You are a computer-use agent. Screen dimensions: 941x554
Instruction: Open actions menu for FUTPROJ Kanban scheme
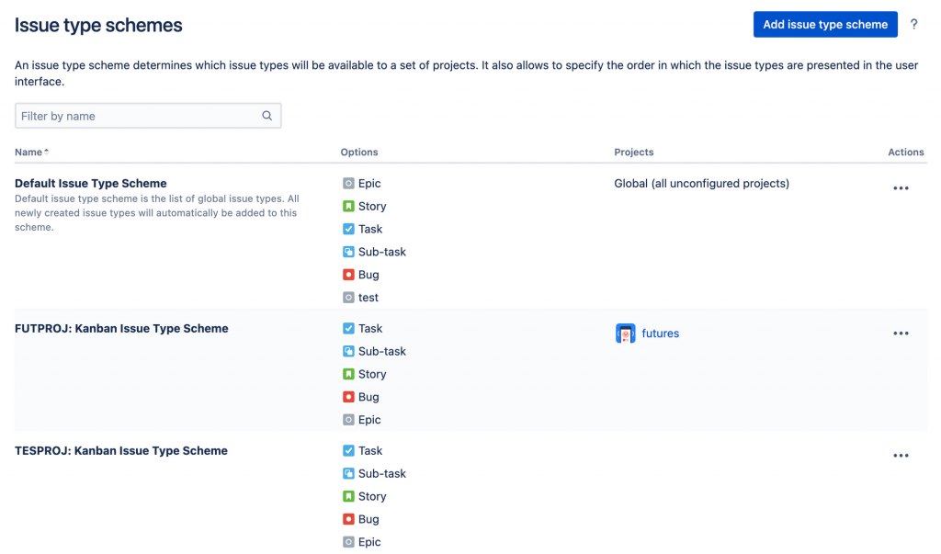[901, 334]
